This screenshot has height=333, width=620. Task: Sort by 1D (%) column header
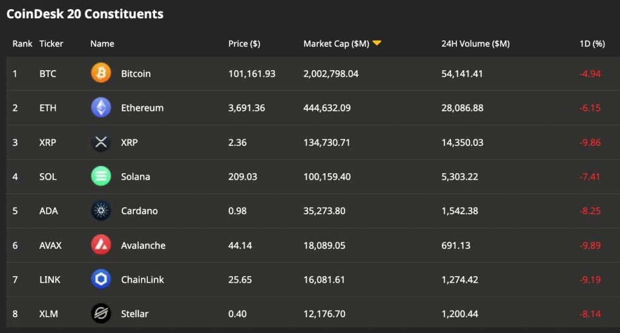[592, 44]
